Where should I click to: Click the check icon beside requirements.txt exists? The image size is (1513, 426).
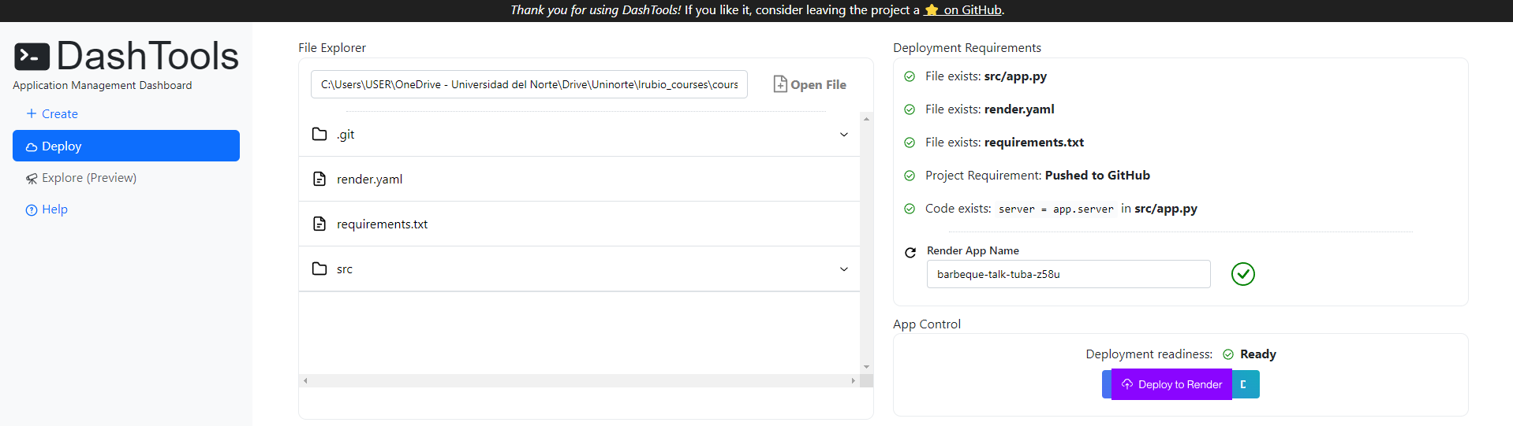point(910,143)
